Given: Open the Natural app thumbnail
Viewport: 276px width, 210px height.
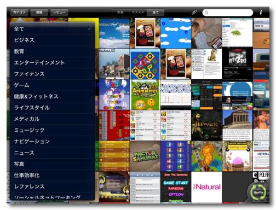Looking at the screenshot, I should click(x=206, y=187).
